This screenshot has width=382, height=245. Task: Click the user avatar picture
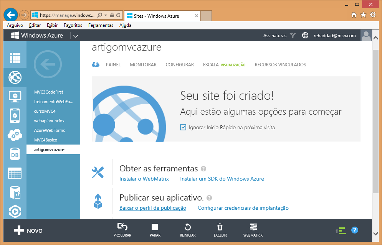[366, 35]
